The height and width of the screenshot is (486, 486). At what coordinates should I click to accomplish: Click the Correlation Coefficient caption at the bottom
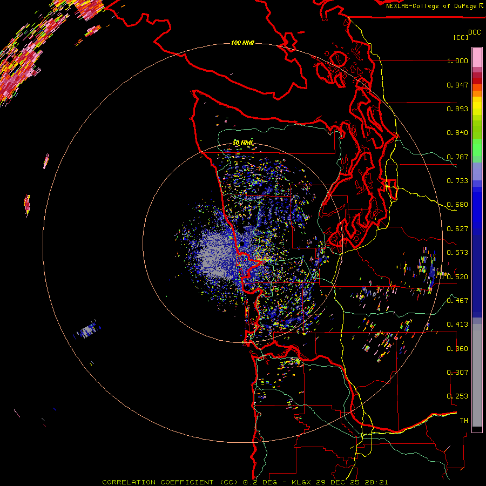(x=245, y=482)
